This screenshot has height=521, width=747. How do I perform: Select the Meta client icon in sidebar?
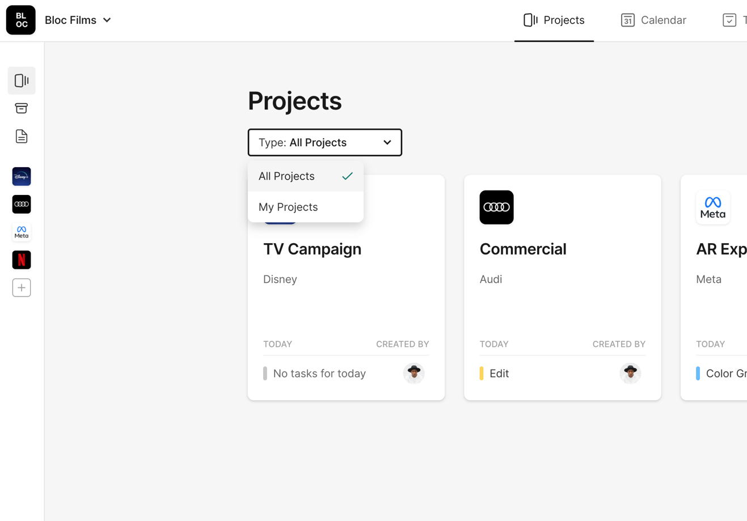tap(22, 232)
